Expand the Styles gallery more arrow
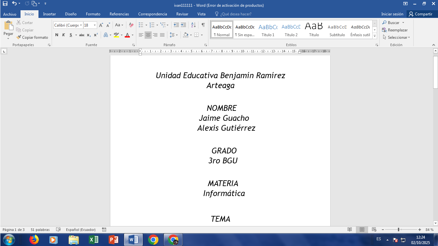This screenshot has height=246, width=438. 375,36
